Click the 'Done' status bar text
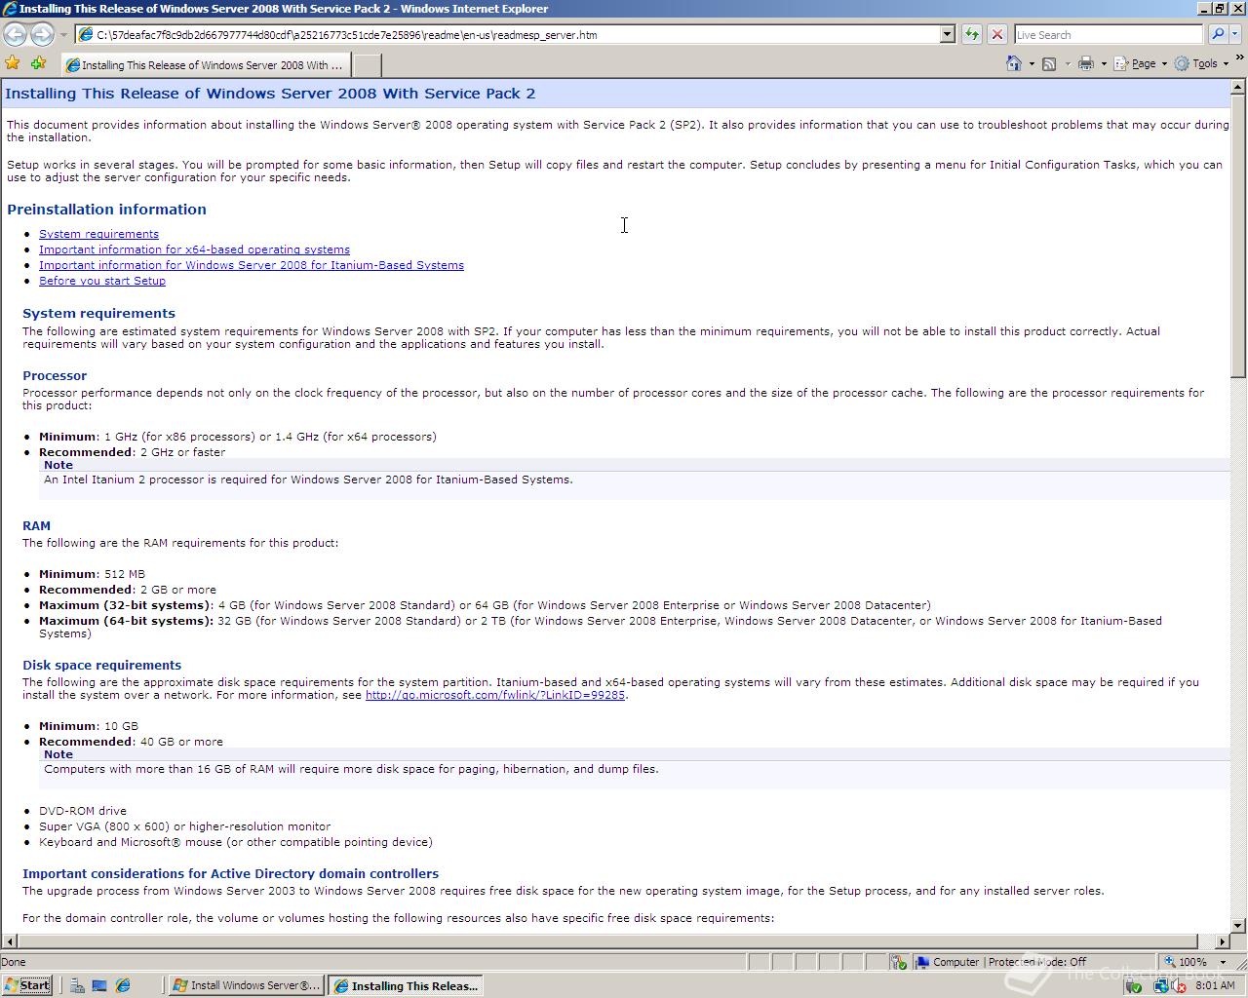This screenshot has width=1248, height=998. click(14, 962)
